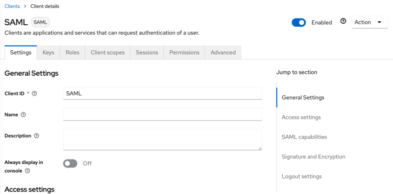Click help icon next to Client ID
Image resolution: width=393 pixels, height=194 pixels.
click(34, 93)
